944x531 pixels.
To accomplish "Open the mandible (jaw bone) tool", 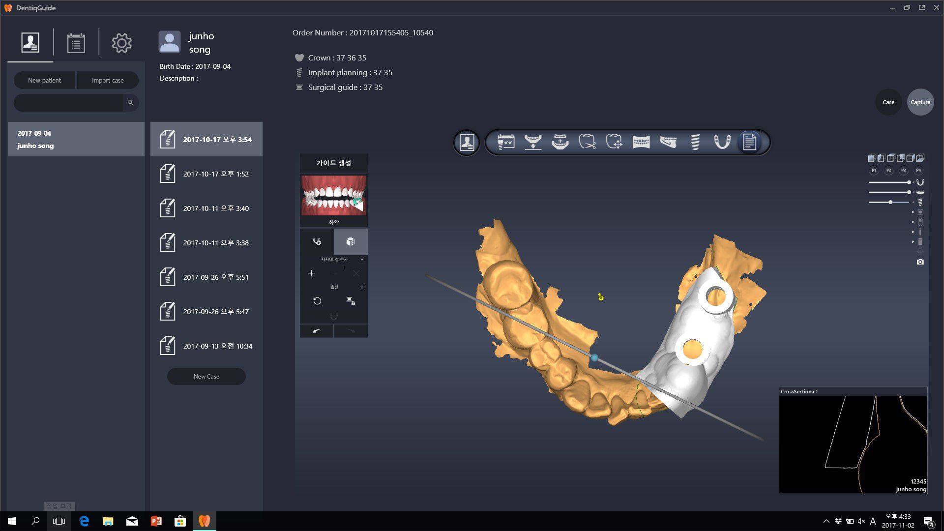I will (668, 142).
